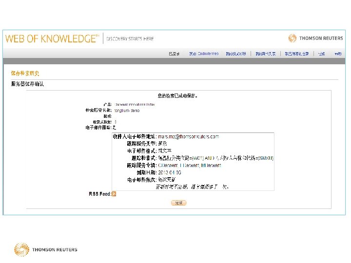351x263 pixels.
Task: Open second navigation link after EndNote Web
Action: (266, 54)
